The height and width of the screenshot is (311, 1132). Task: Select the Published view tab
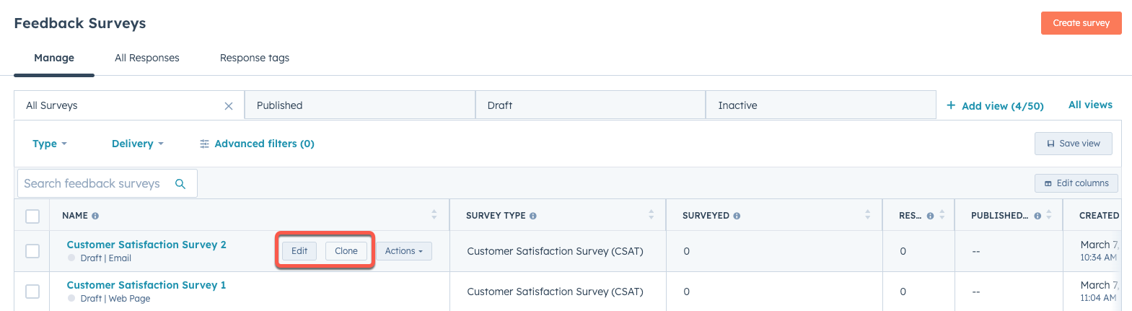click(x=360, y=105)
